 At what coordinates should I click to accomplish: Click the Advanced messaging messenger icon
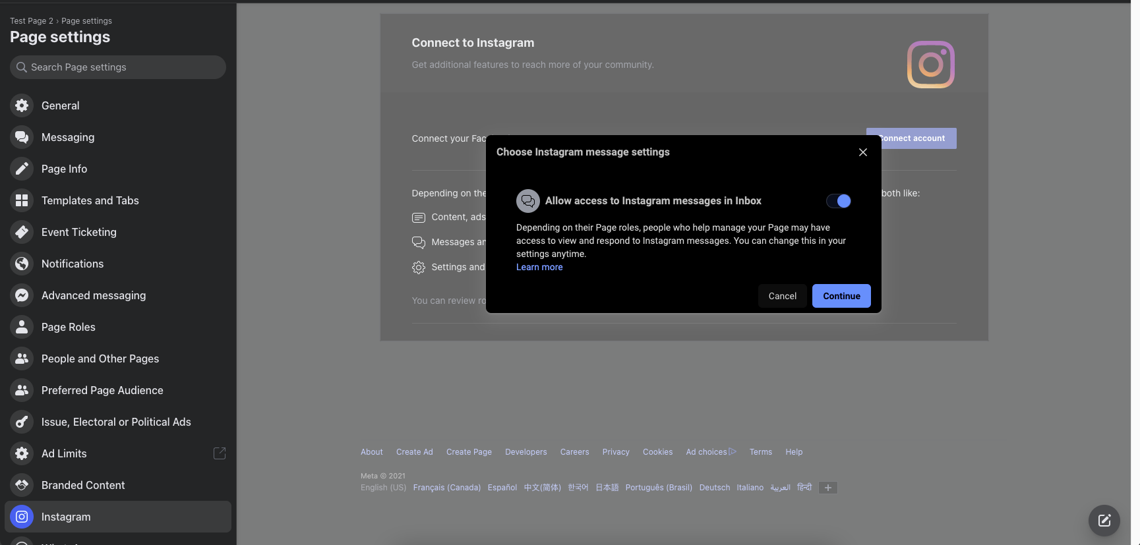pos(22,295)
